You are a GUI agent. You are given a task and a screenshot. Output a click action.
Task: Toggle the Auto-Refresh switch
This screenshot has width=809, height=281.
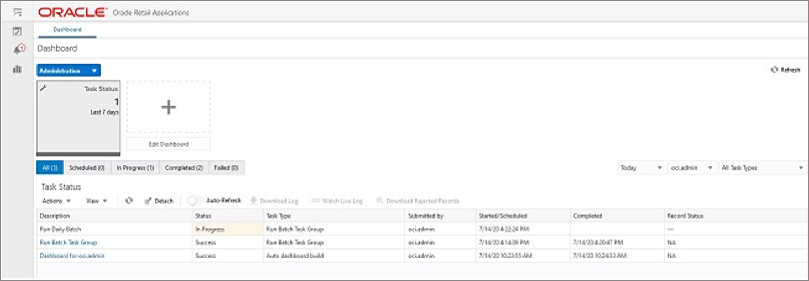coord(195,201)
